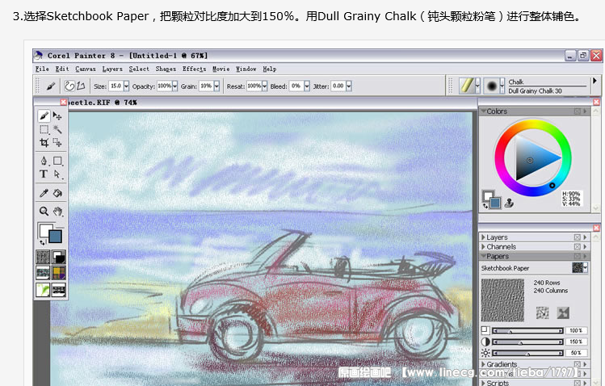The image size is (605, 386).
Task: Select the Text tool
Action: [x=44, y=174]
